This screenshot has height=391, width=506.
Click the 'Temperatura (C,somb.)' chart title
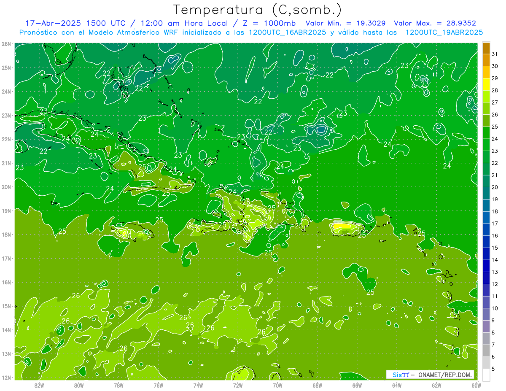[x=258, y=10]
